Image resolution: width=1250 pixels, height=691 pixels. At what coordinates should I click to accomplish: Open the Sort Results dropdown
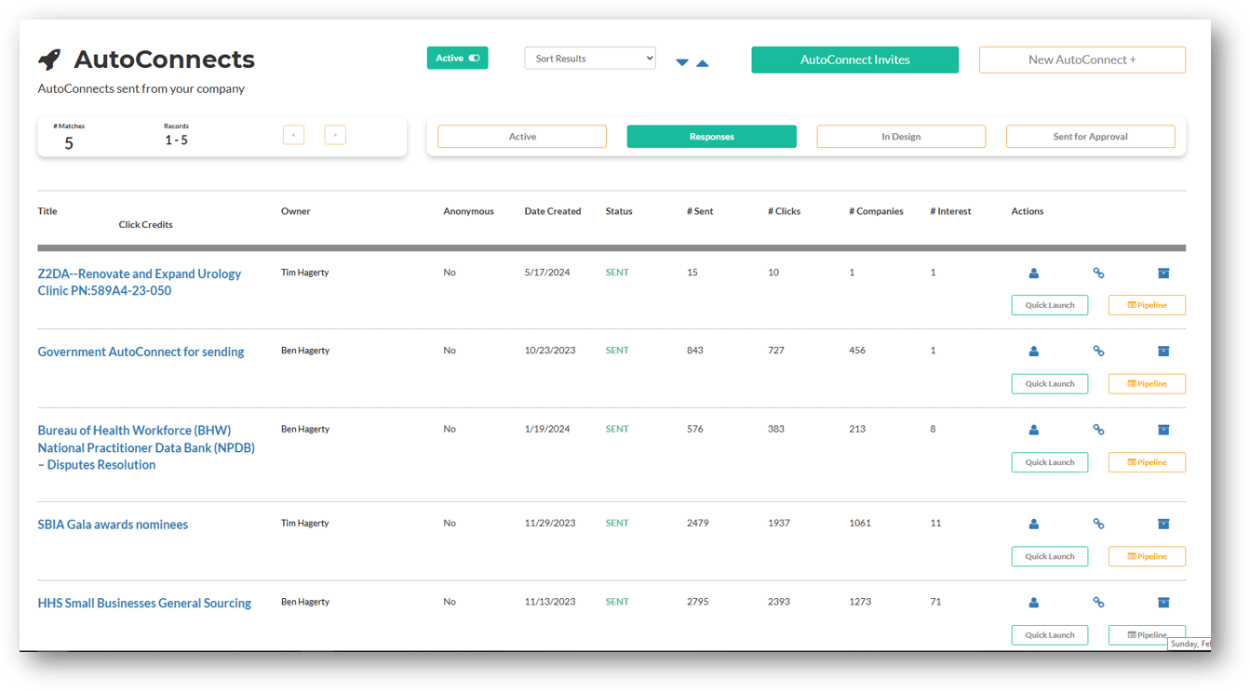point(590,59)
